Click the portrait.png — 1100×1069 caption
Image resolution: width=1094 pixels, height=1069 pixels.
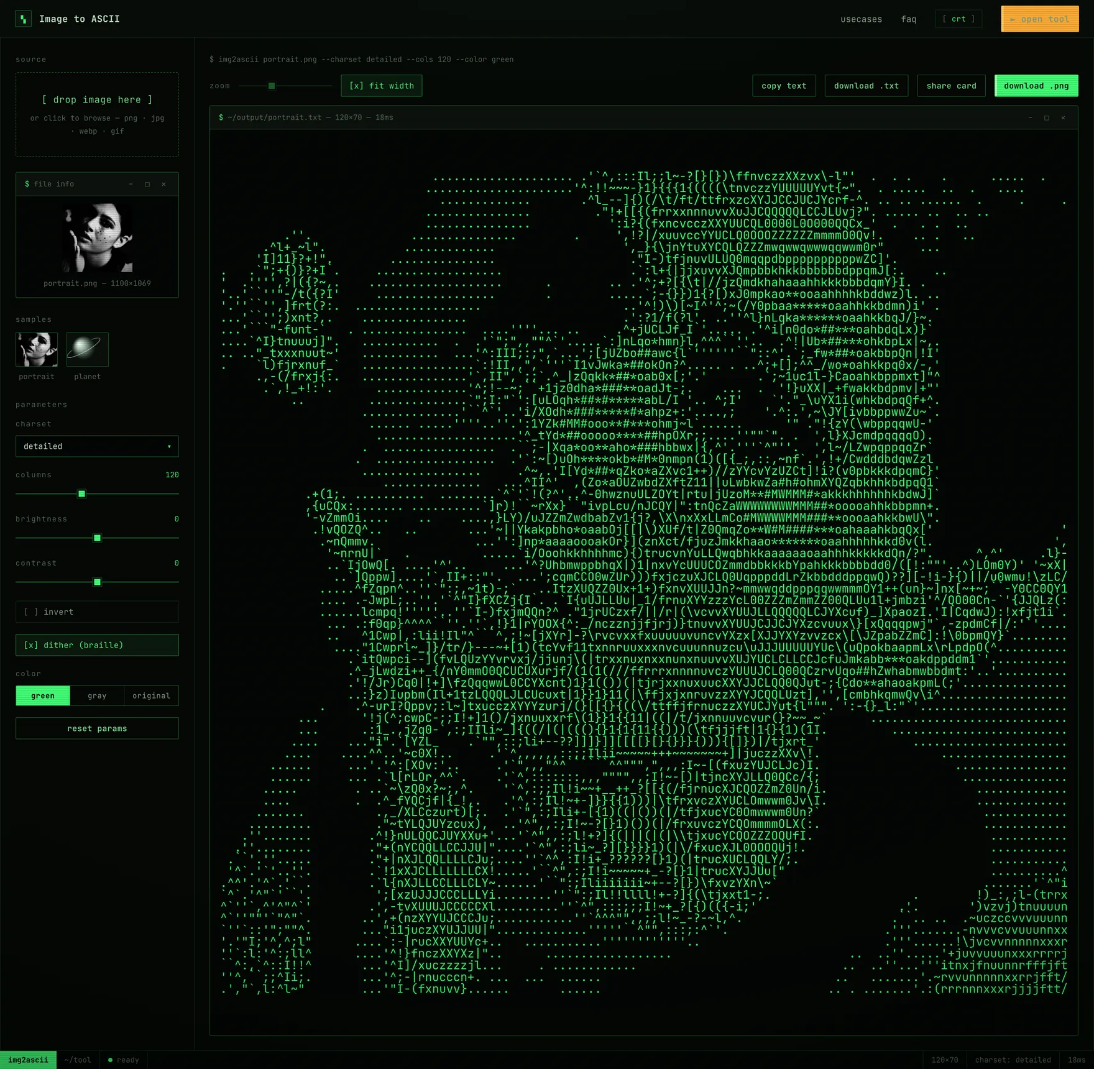pyautogui.click(x=97, y=283)
